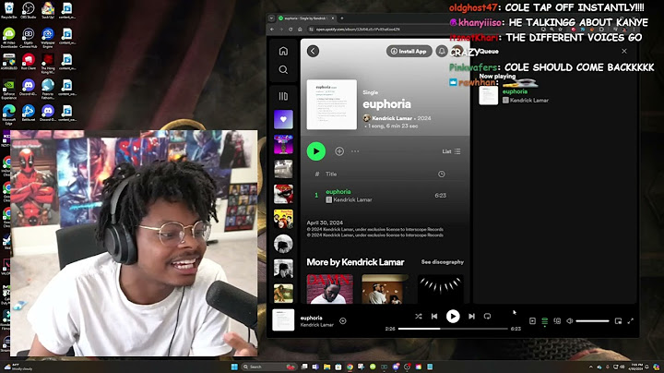Select the euphoria browser tab

306,18
